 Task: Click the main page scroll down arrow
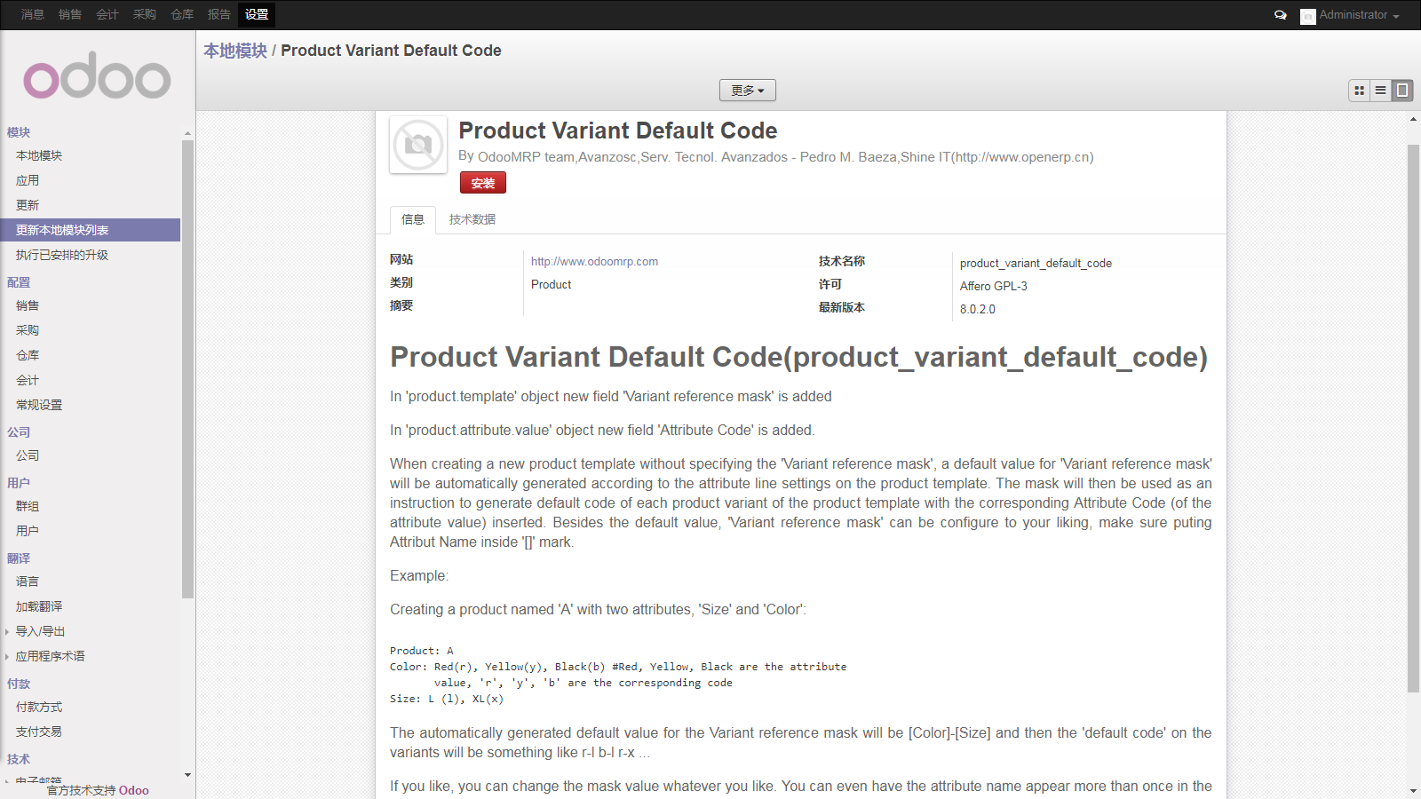[x=1413, y=791]
